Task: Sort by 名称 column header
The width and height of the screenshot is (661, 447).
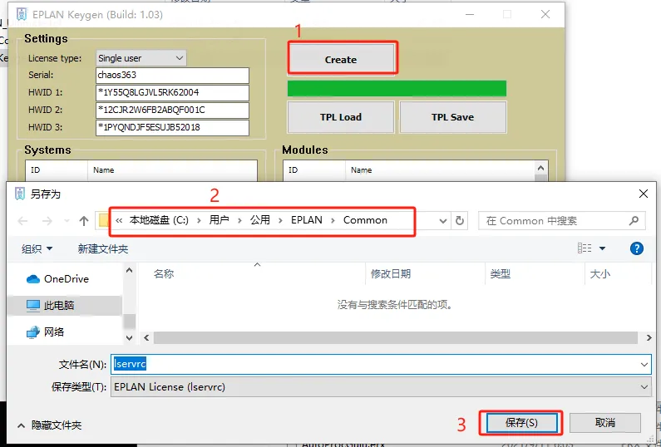Action: click(252, 274)
